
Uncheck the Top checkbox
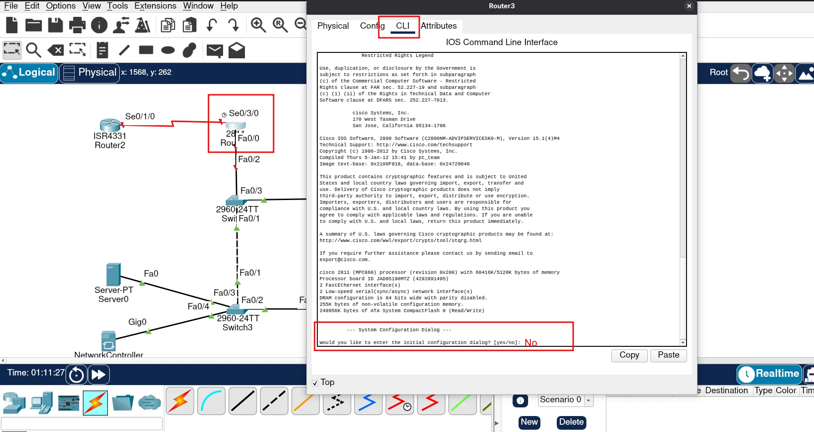click(315, 383)
